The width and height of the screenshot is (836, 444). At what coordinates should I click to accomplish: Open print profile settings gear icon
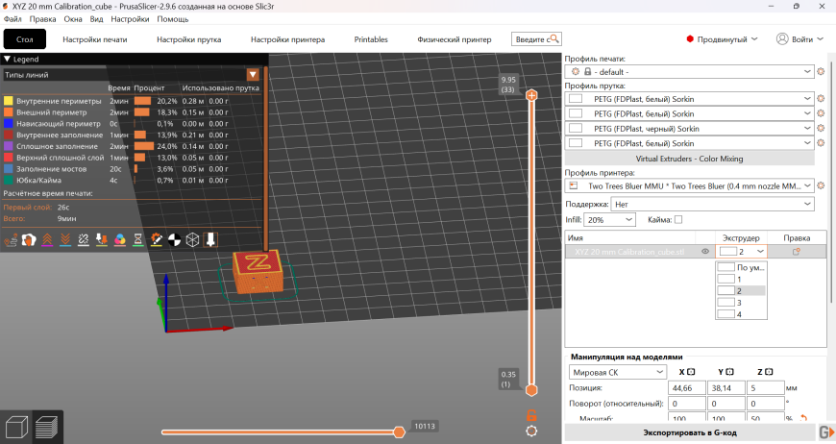click(x=821, y=71)
